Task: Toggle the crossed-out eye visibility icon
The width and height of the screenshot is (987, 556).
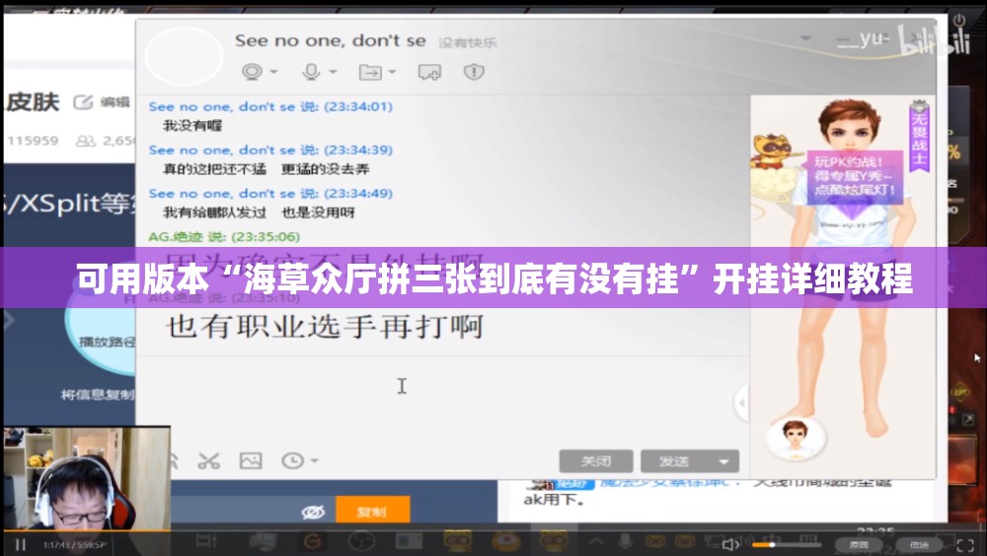Action: (x=312, y=512)
